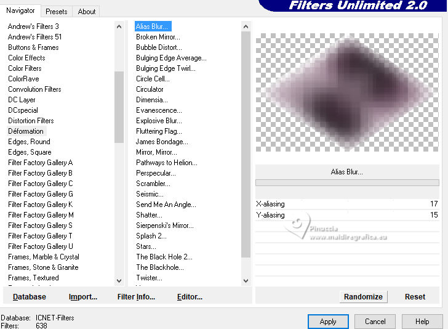Select Frames, Stone & Granite category
Image resolution: width=448 pixels, height=329 pixels.
click(43, 267)
